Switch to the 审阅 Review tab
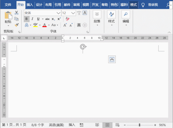The image size is (173, 128). [76, 5]
